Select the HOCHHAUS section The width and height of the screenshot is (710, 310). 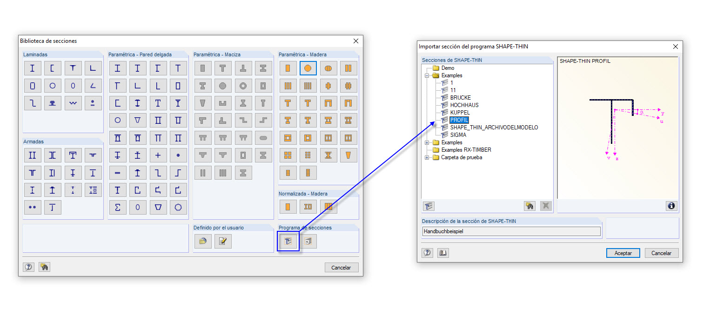coord(464,105)
